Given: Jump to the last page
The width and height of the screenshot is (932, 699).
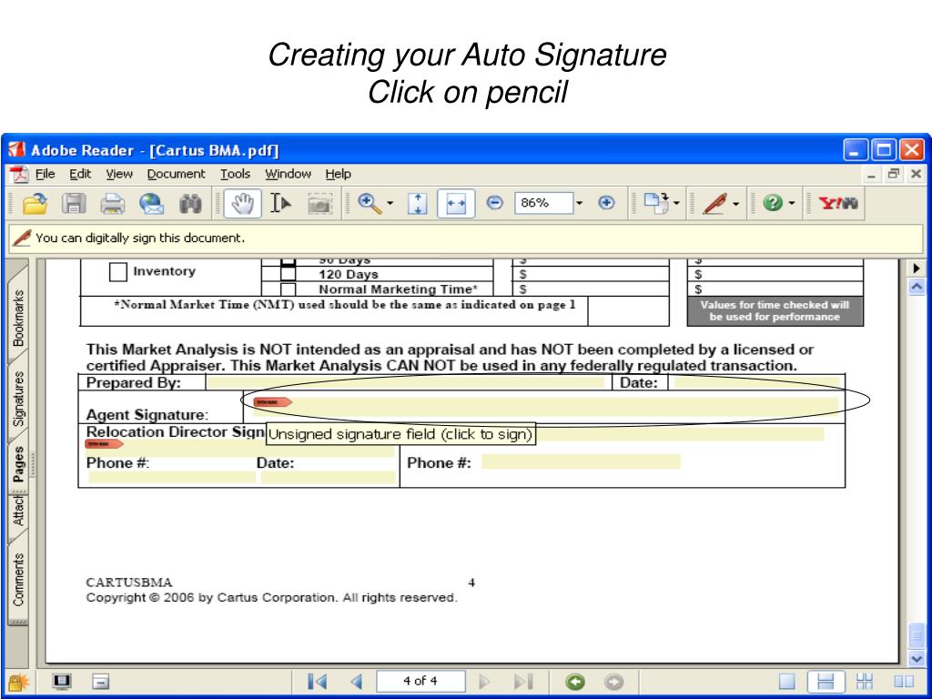Looking at the screenshot, I should (x=523, y=681).
